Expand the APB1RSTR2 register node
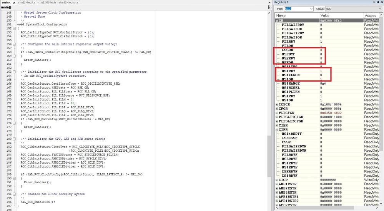The image size is (384, 211). coord(277,201)
